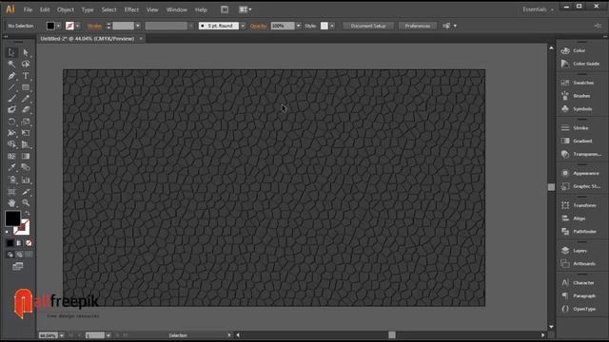This screenshot has height=342, width=609.
Task: Click control bar fill color swatch
Action: coord(50,26)
